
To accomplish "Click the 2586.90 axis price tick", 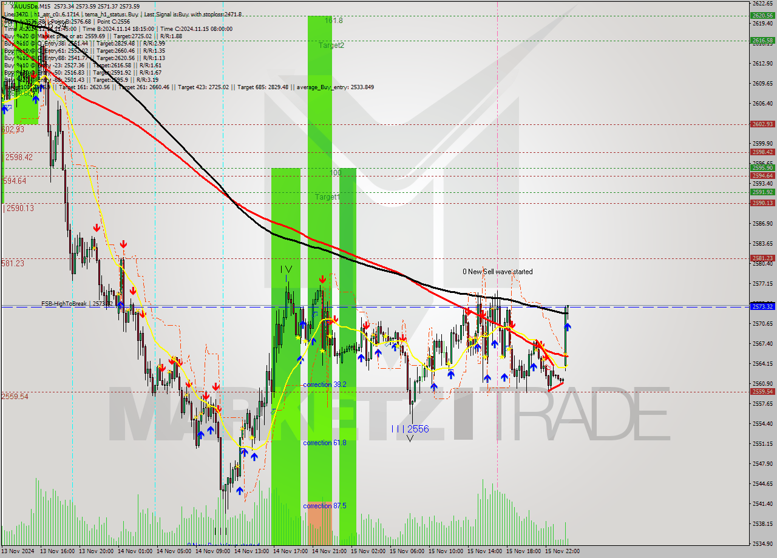I will tap(762, 223).
